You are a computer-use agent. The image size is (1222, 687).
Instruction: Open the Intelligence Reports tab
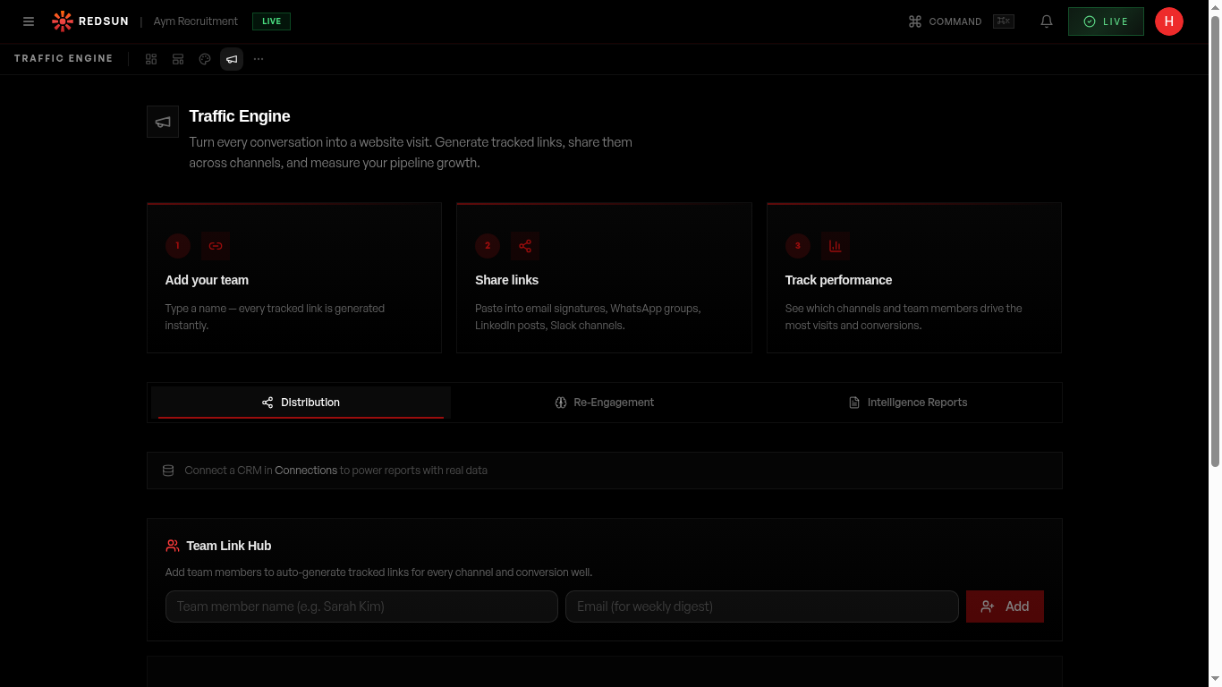(x=908, y=403)
